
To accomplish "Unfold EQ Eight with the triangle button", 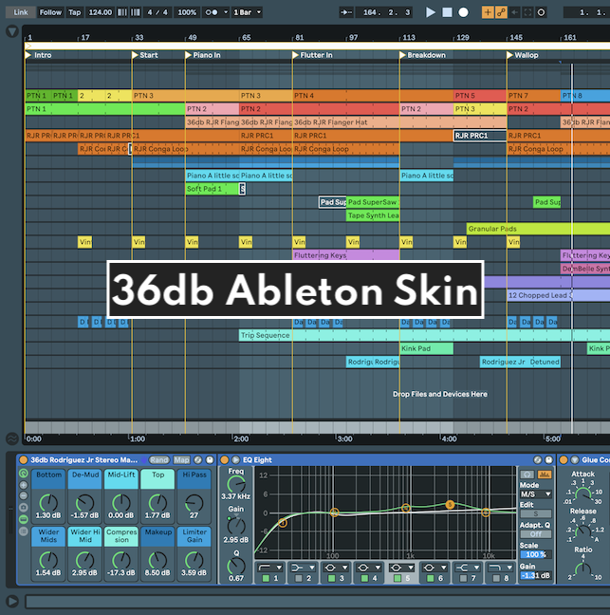I will pyautogui.click(x=235, y=459).
